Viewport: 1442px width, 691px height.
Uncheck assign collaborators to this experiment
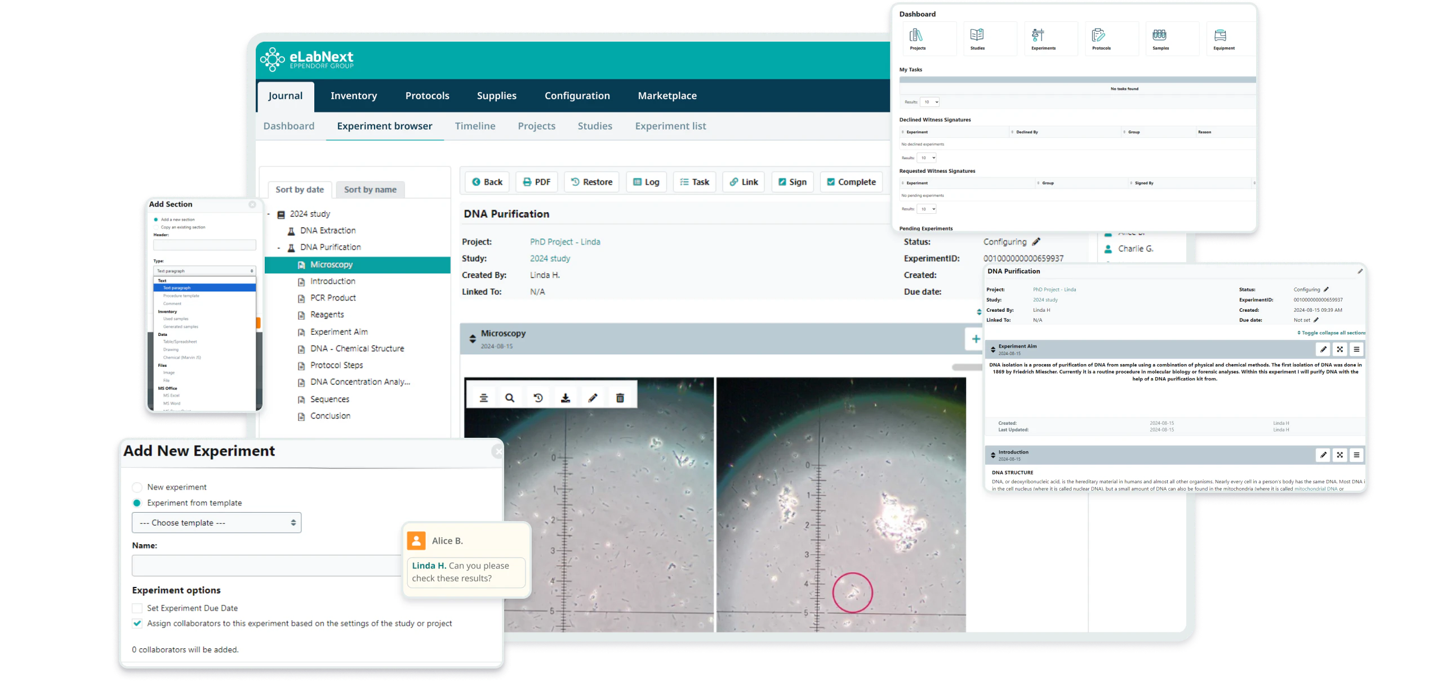[x=137, y=623]
